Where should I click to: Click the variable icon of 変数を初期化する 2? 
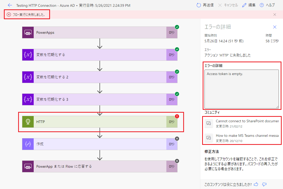click(28, 77)
